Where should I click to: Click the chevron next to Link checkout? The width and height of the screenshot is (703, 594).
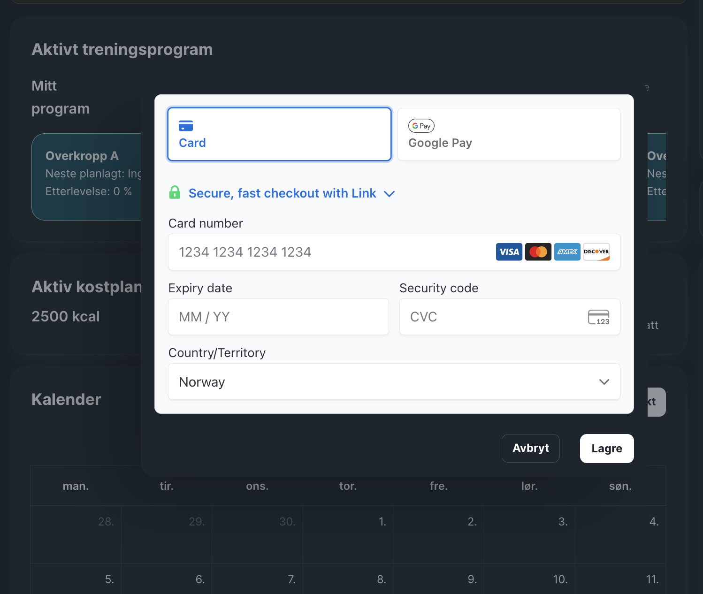(390, 194)
